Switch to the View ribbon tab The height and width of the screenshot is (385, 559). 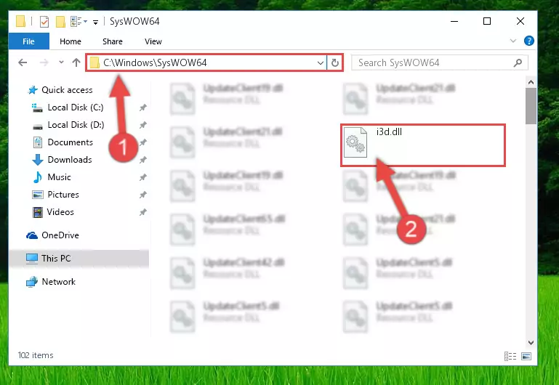pos(153,41)
